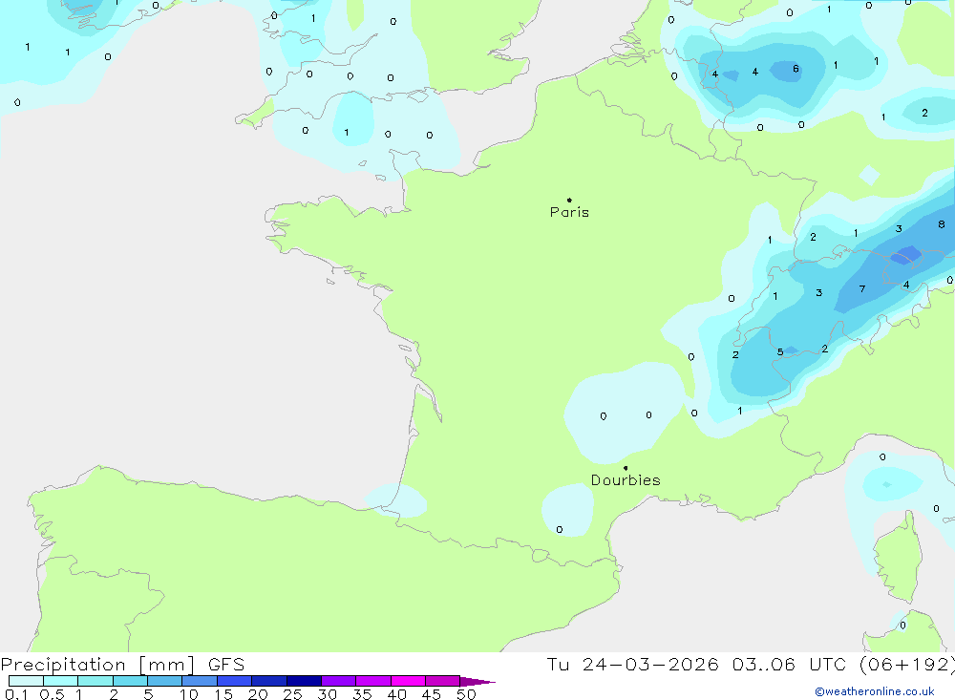955x700 pixels.
Task: Select the 30 mm purple legend swatch
Action: tap(338, 681)
